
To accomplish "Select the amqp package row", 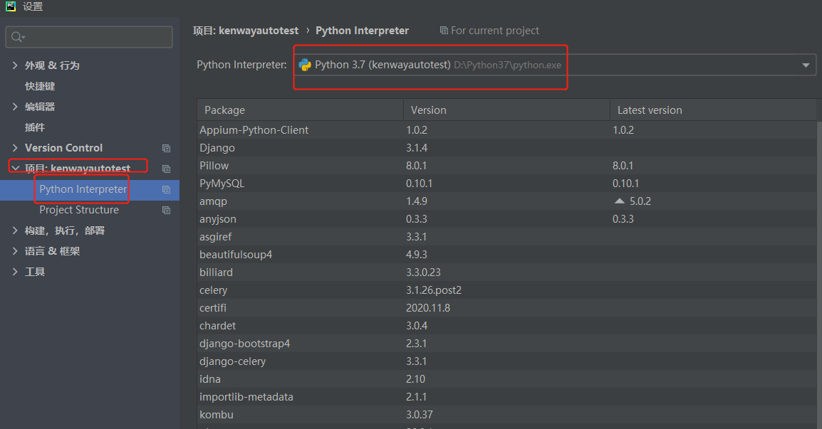I will (x=507, y=201).
